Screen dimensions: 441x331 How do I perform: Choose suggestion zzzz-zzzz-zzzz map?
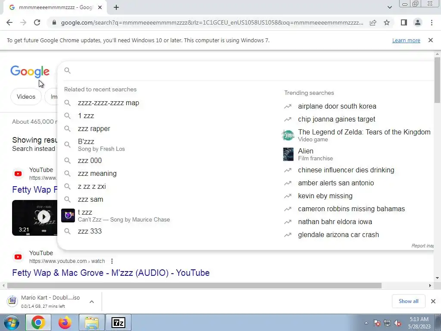coord(108,103)
